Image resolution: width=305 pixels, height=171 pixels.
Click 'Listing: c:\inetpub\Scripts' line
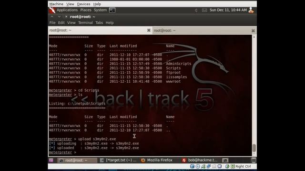pyautogui.click(x=77, y=104)
